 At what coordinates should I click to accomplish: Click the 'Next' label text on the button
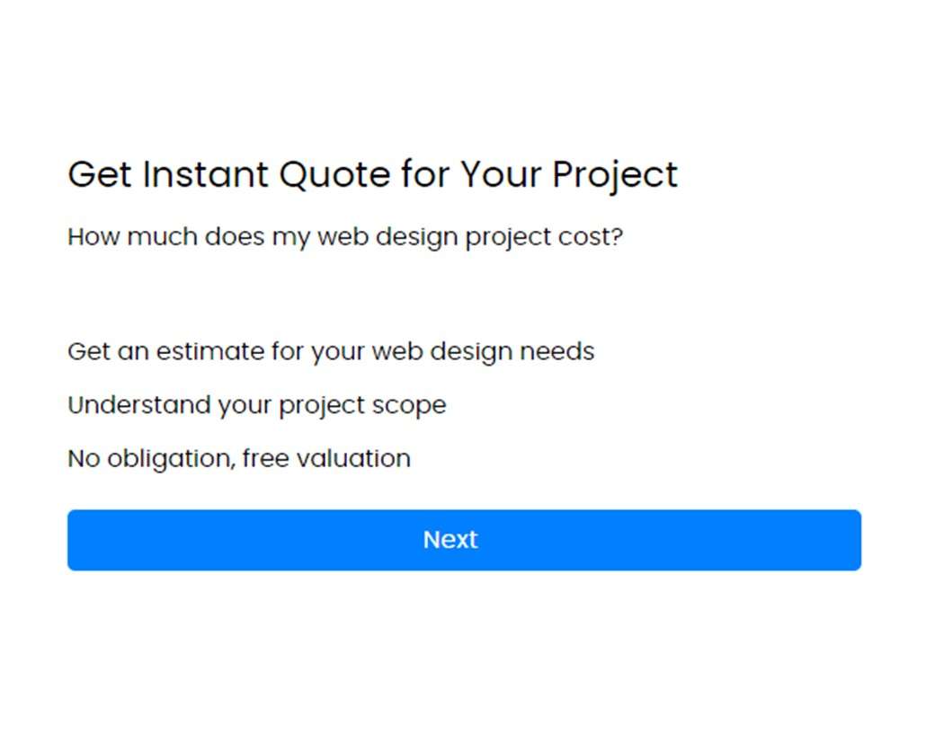pos(450,540)
